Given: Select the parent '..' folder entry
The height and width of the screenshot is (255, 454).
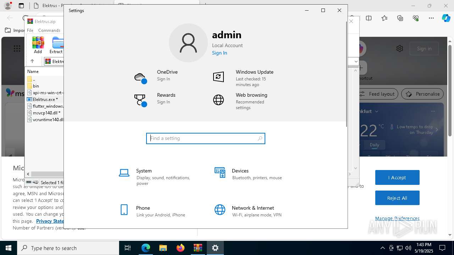Looking at the screenshot, I should click(x=32, y=79).
